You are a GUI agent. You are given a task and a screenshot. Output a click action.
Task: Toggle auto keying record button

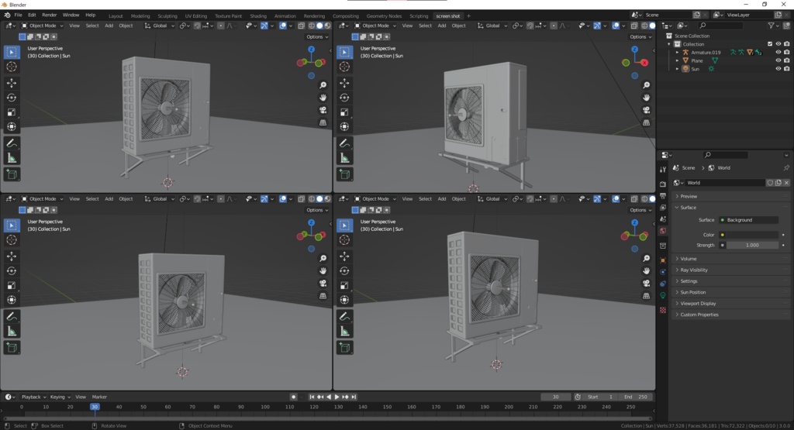(x=293, y=397)
